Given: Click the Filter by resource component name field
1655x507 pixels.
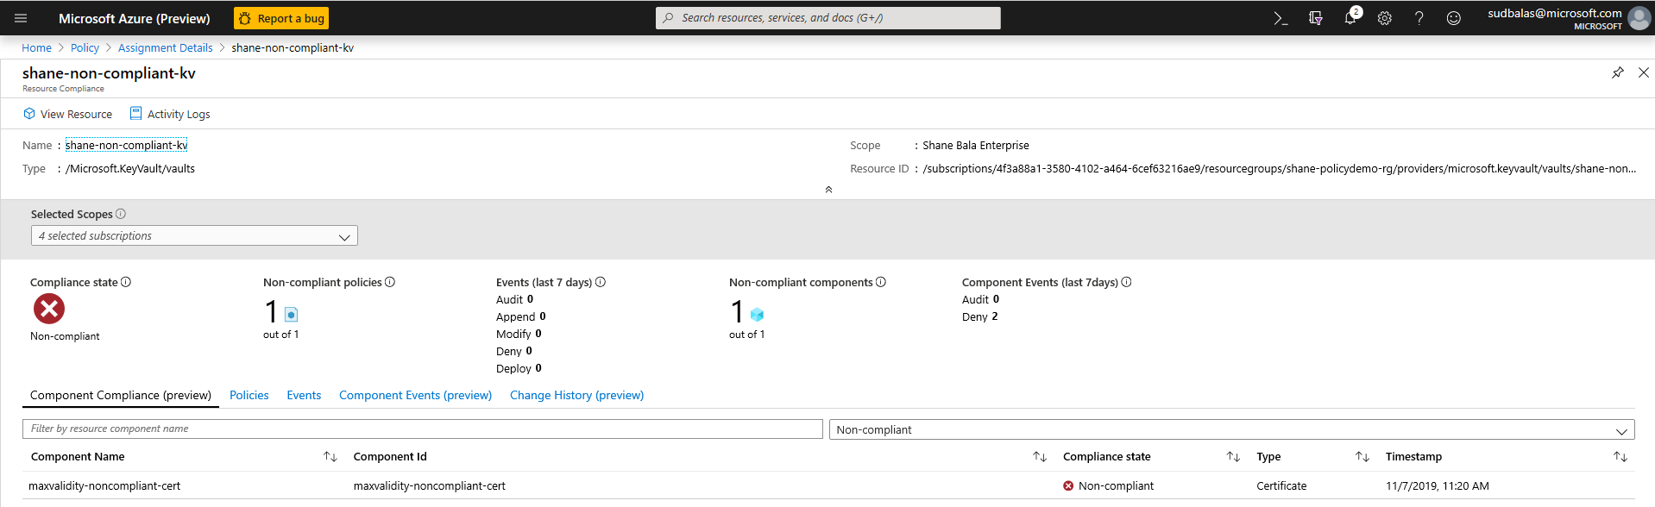Looking at the screenshot, I should pos(422,429).
